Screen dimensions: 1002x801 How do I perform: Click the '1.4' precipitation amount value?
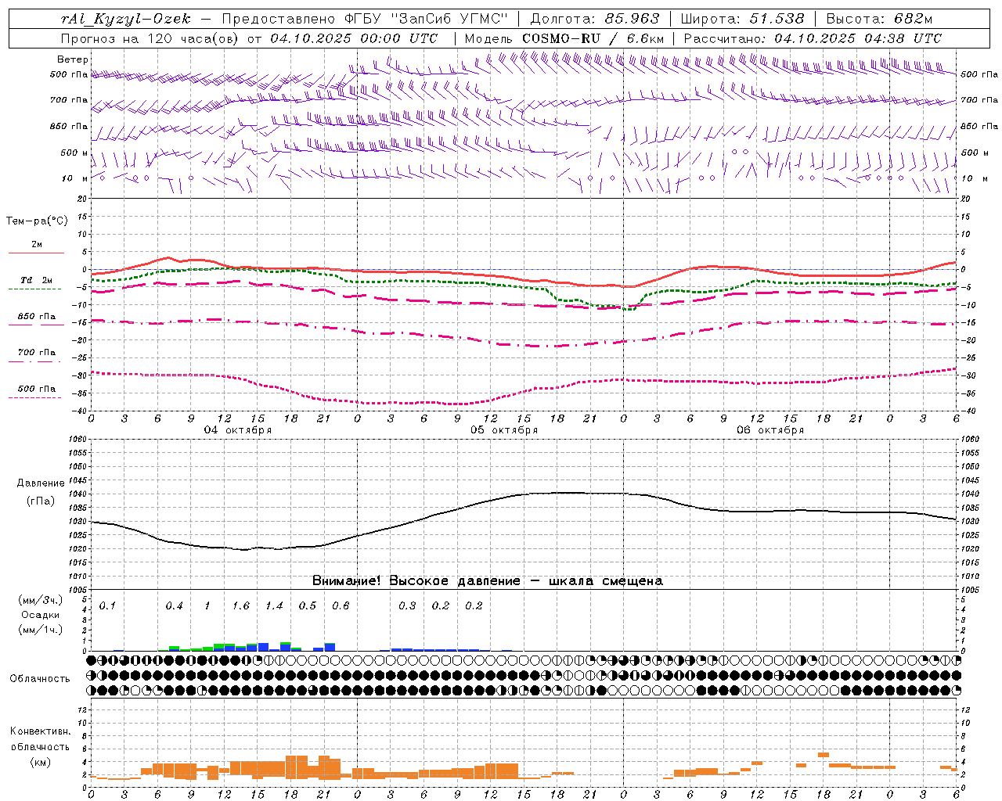[x=274, y=606]
